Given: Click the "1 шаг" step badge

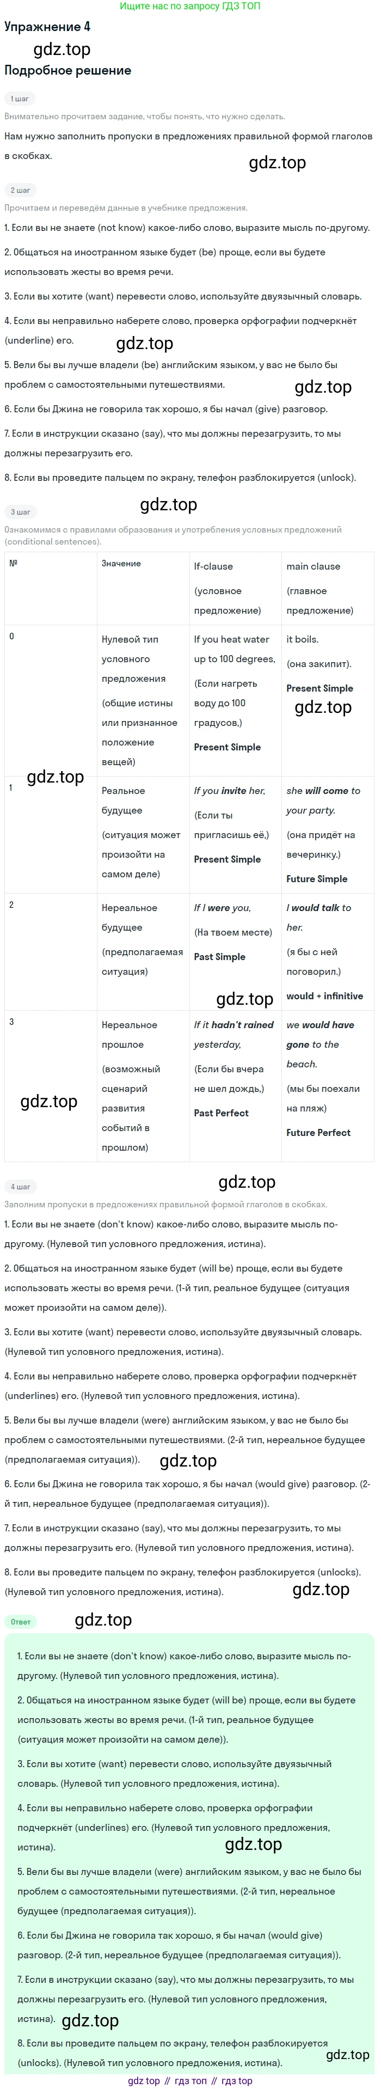Looking at the screenshot, I should point(20,99).
